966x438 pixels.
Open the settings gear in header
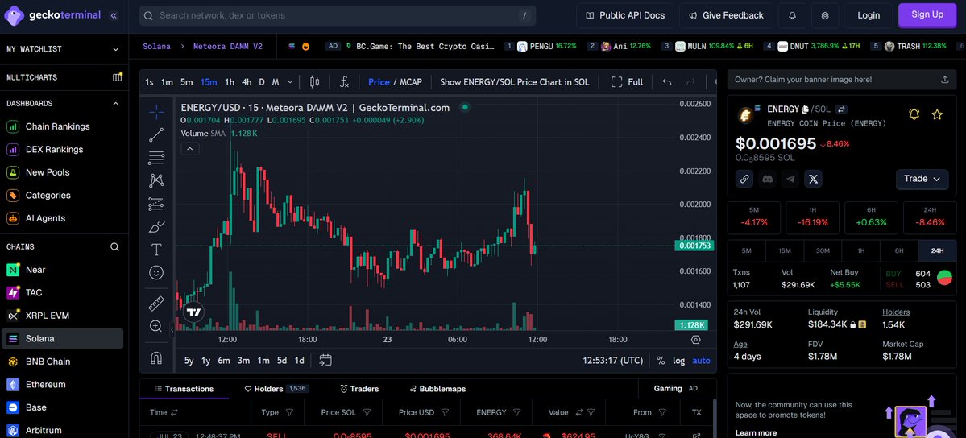pyautogui.click(x=825, y=15)
